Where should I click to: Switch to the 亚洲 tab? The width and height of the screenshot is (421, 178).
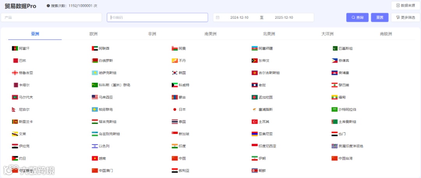pyautogui.click(x=35, y=34)
